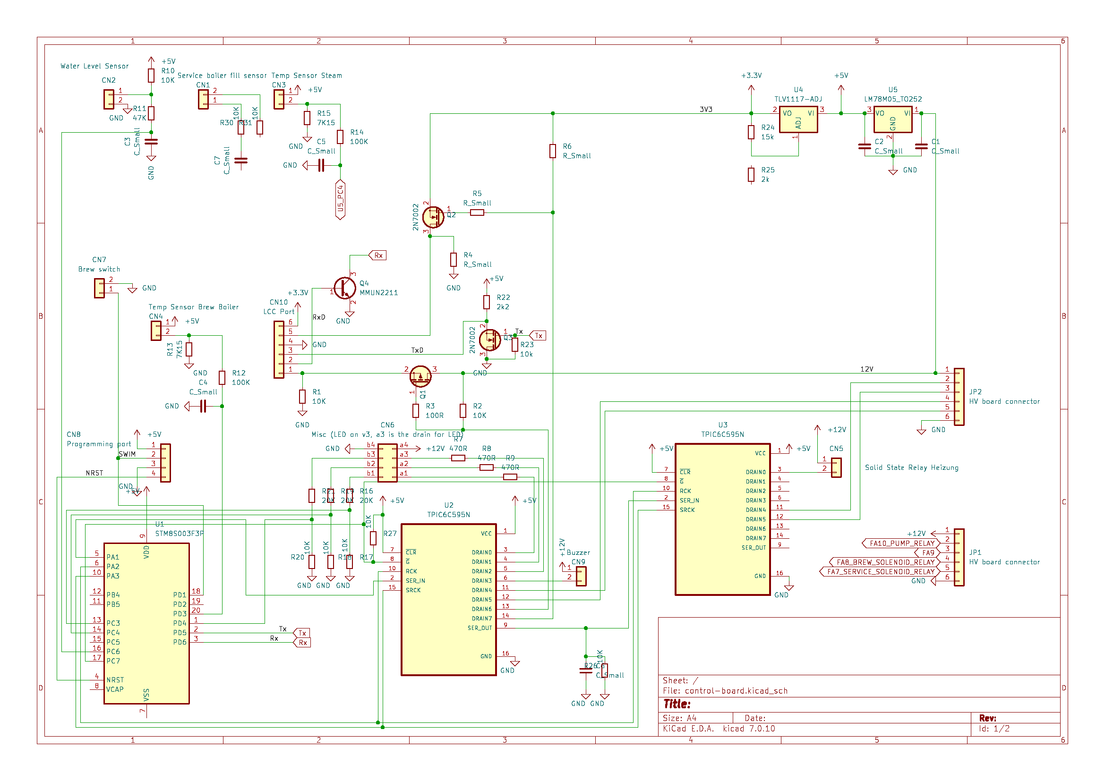Click the JP2 HV board connector symbol
This screenshot has width=1105, height=781.
[x=959, y=397]
